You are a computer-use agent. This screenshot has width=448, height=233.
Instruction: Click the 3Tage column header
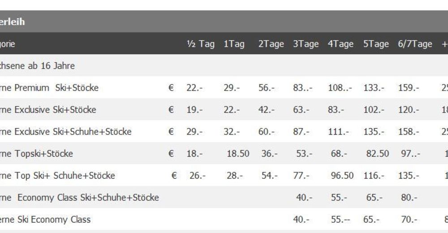pyautogui.click(x=306, y=44)
